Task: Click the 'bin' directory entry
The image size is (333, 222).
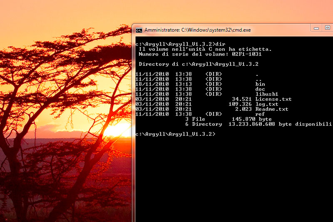Action: pos(260,84)
